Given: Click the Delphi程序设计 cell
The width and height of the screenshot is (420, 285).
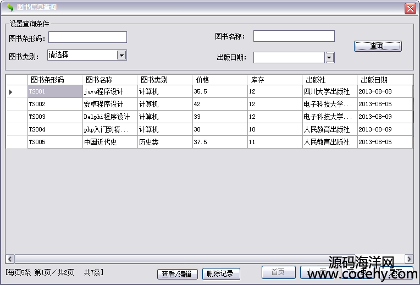Looking at the screenshot, I should [110, 117].
